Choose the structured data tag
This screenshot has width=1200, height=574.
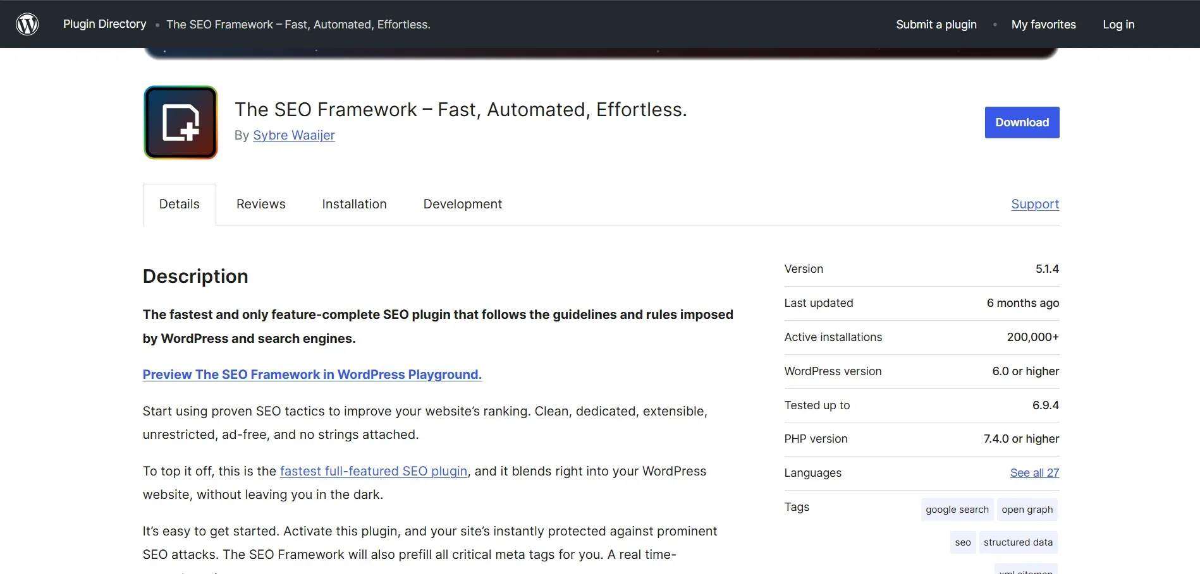1019,542
